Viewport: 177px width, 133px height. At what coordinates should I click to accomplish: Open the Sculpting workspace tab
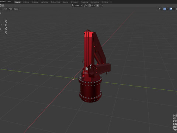click(35, 2)
